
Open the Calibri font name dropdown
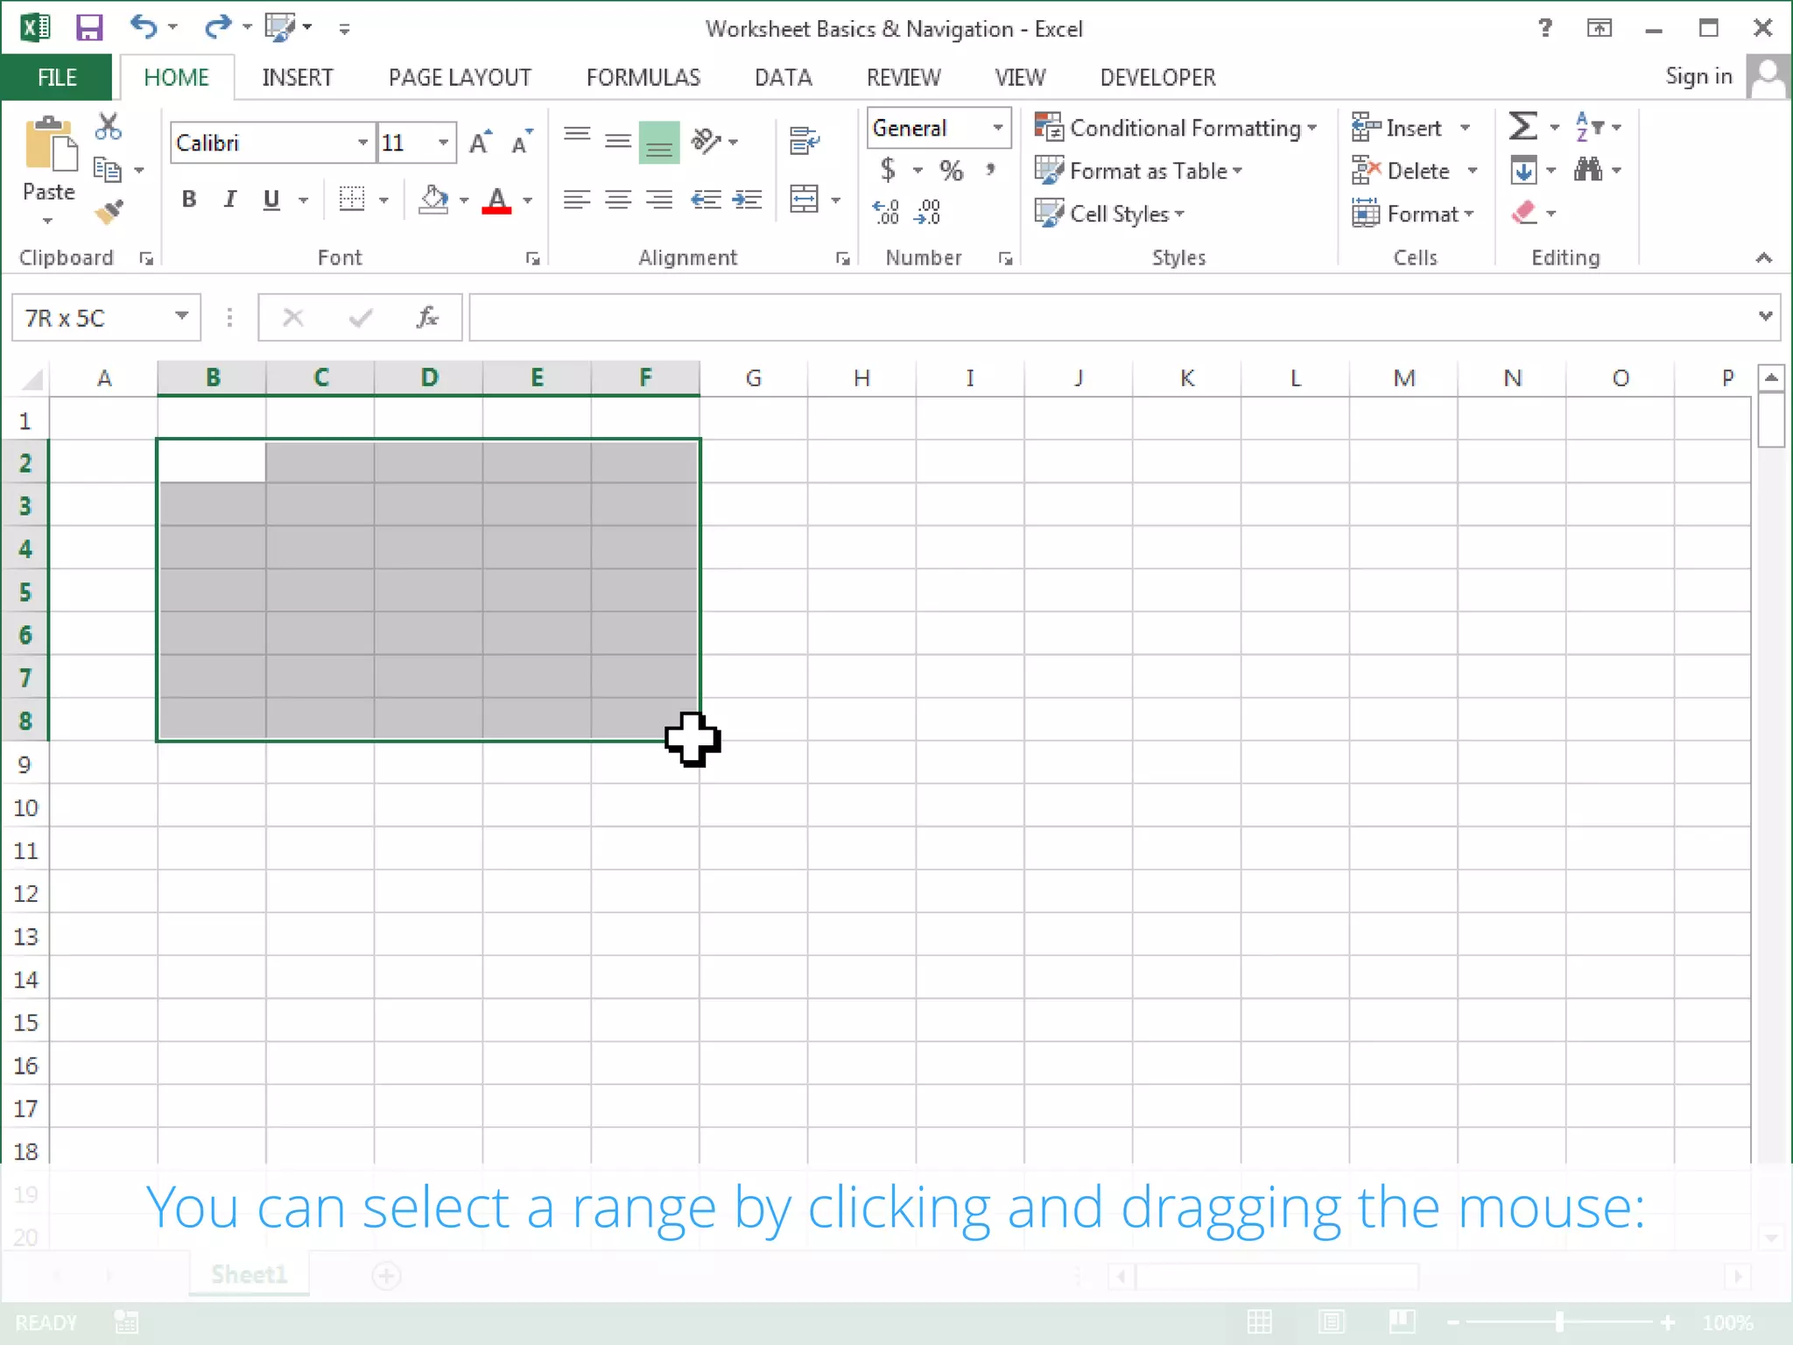pos(362,143)
